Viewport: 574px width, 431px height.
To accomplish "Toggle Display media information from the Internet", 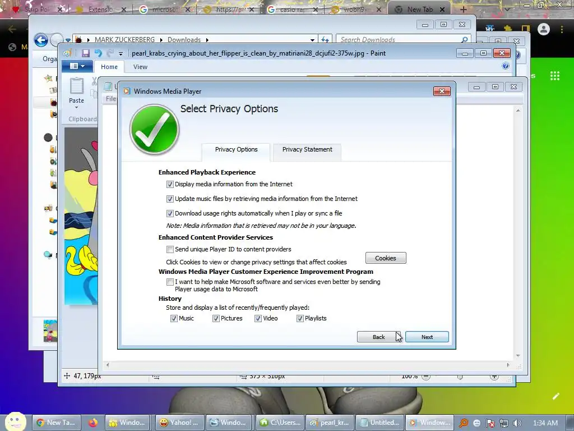I will (170, 184).
